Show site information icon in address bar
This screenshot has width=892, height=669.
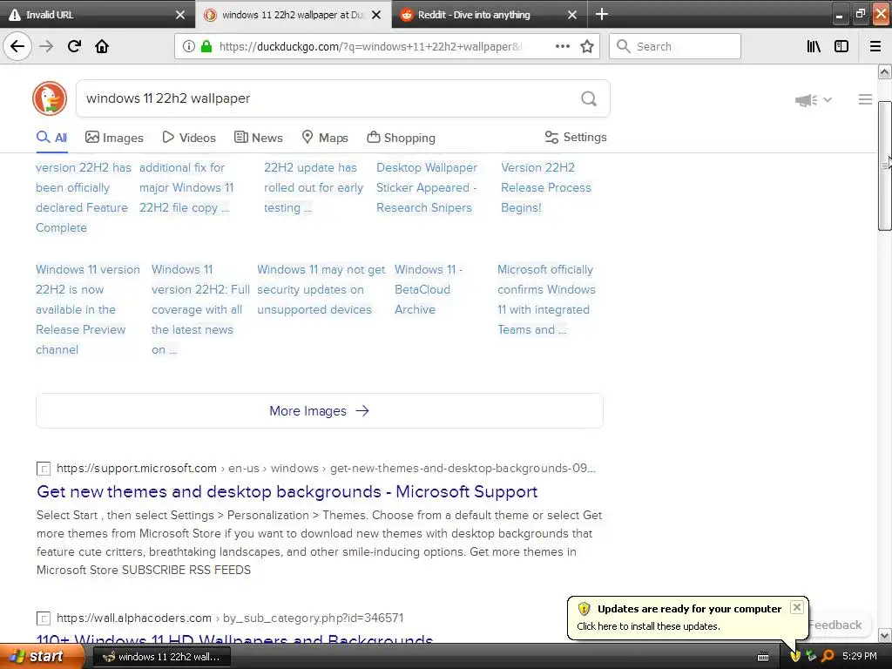188,46
